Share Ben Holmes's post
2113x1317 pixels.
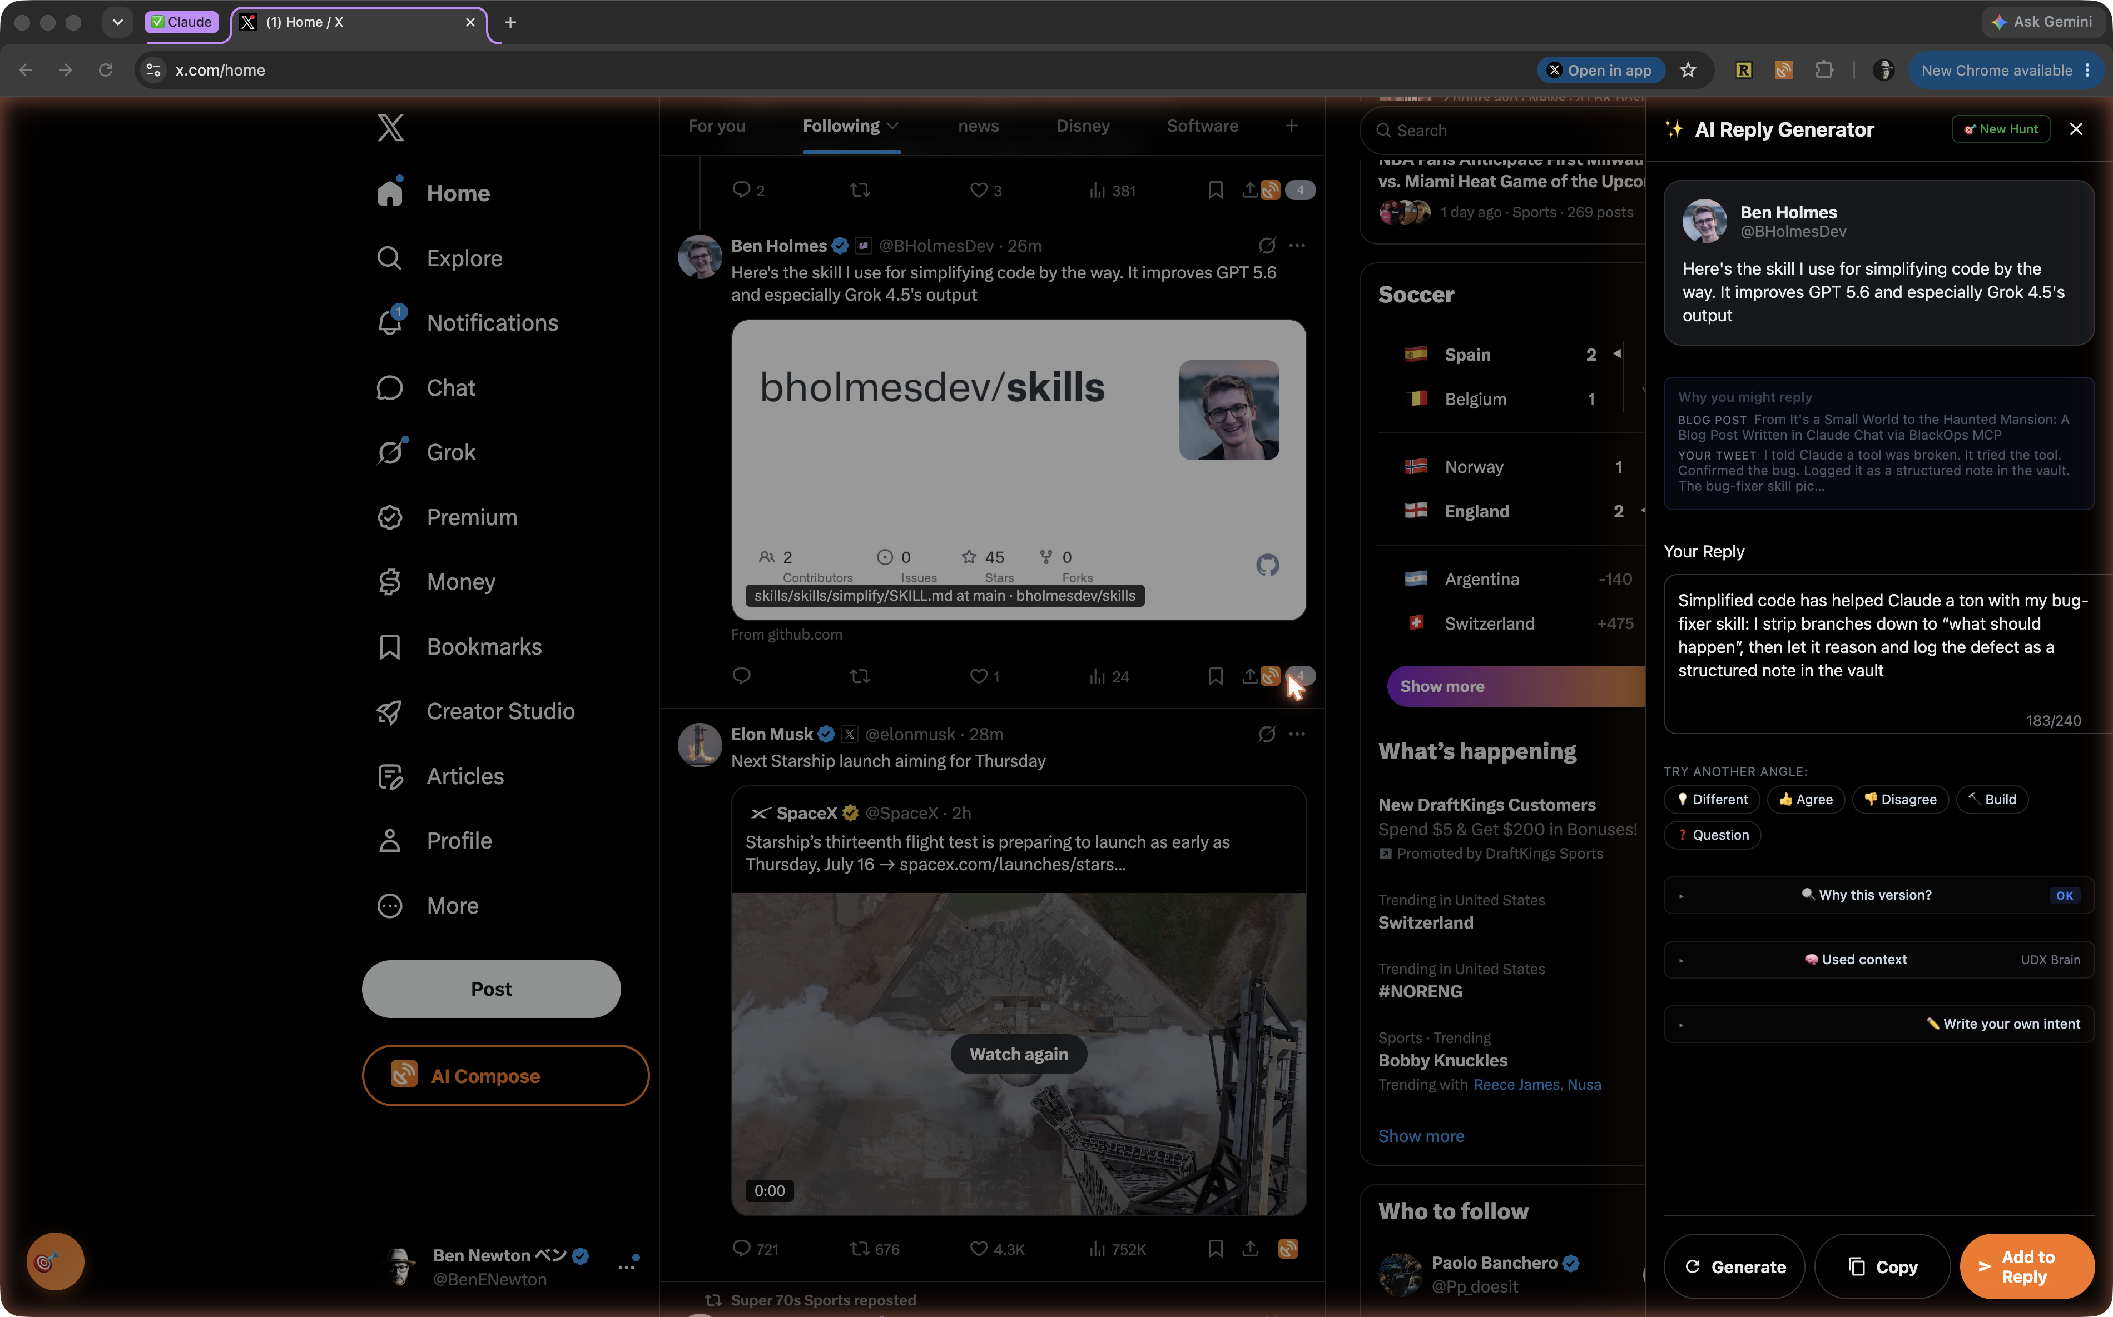point(1249,676)
